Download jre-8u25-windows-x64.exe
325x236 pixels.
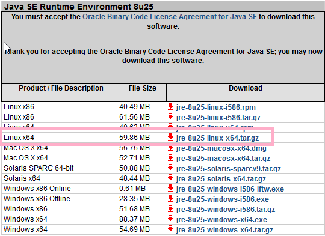click(x=221, y=219)
